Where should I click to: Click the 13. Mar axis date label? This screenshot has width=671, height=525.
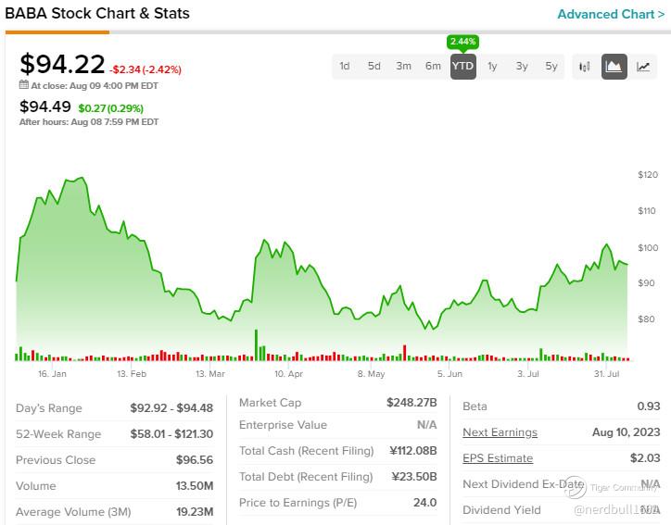[210, 374]
